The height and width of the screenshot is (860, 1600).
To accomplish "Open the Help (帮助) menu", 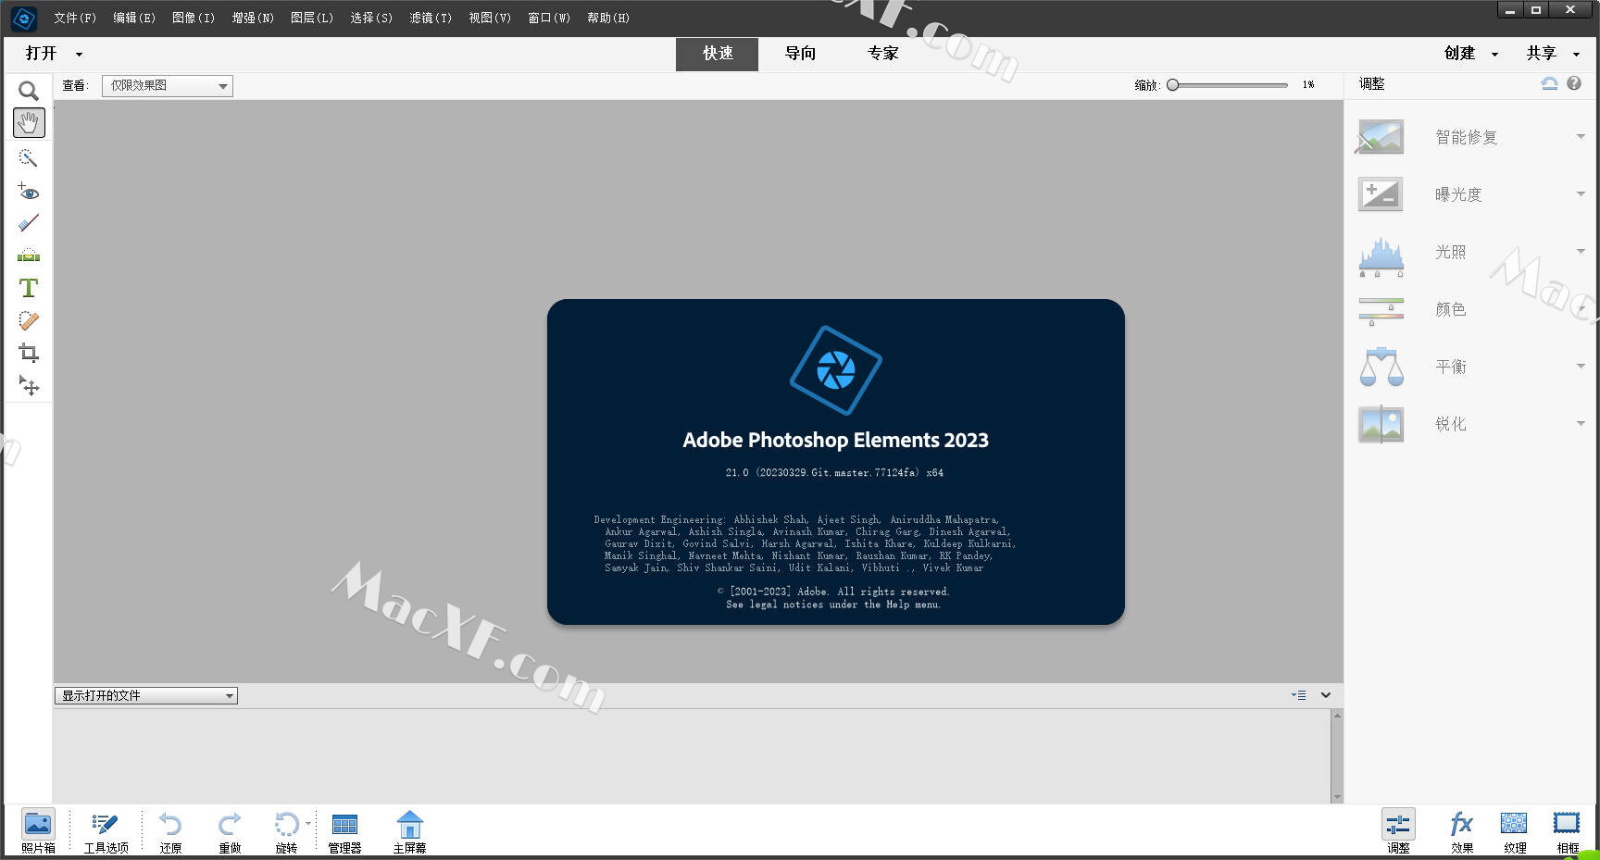I will (x=608, y=18).
